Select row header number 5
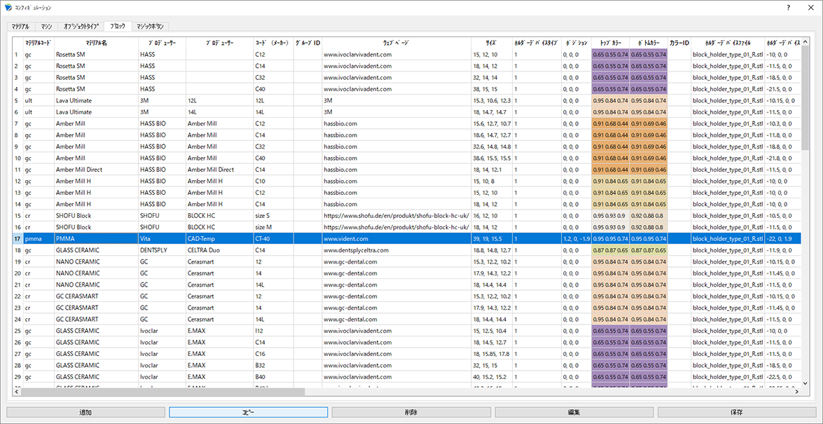823x424 pixels. coord(18,100)
